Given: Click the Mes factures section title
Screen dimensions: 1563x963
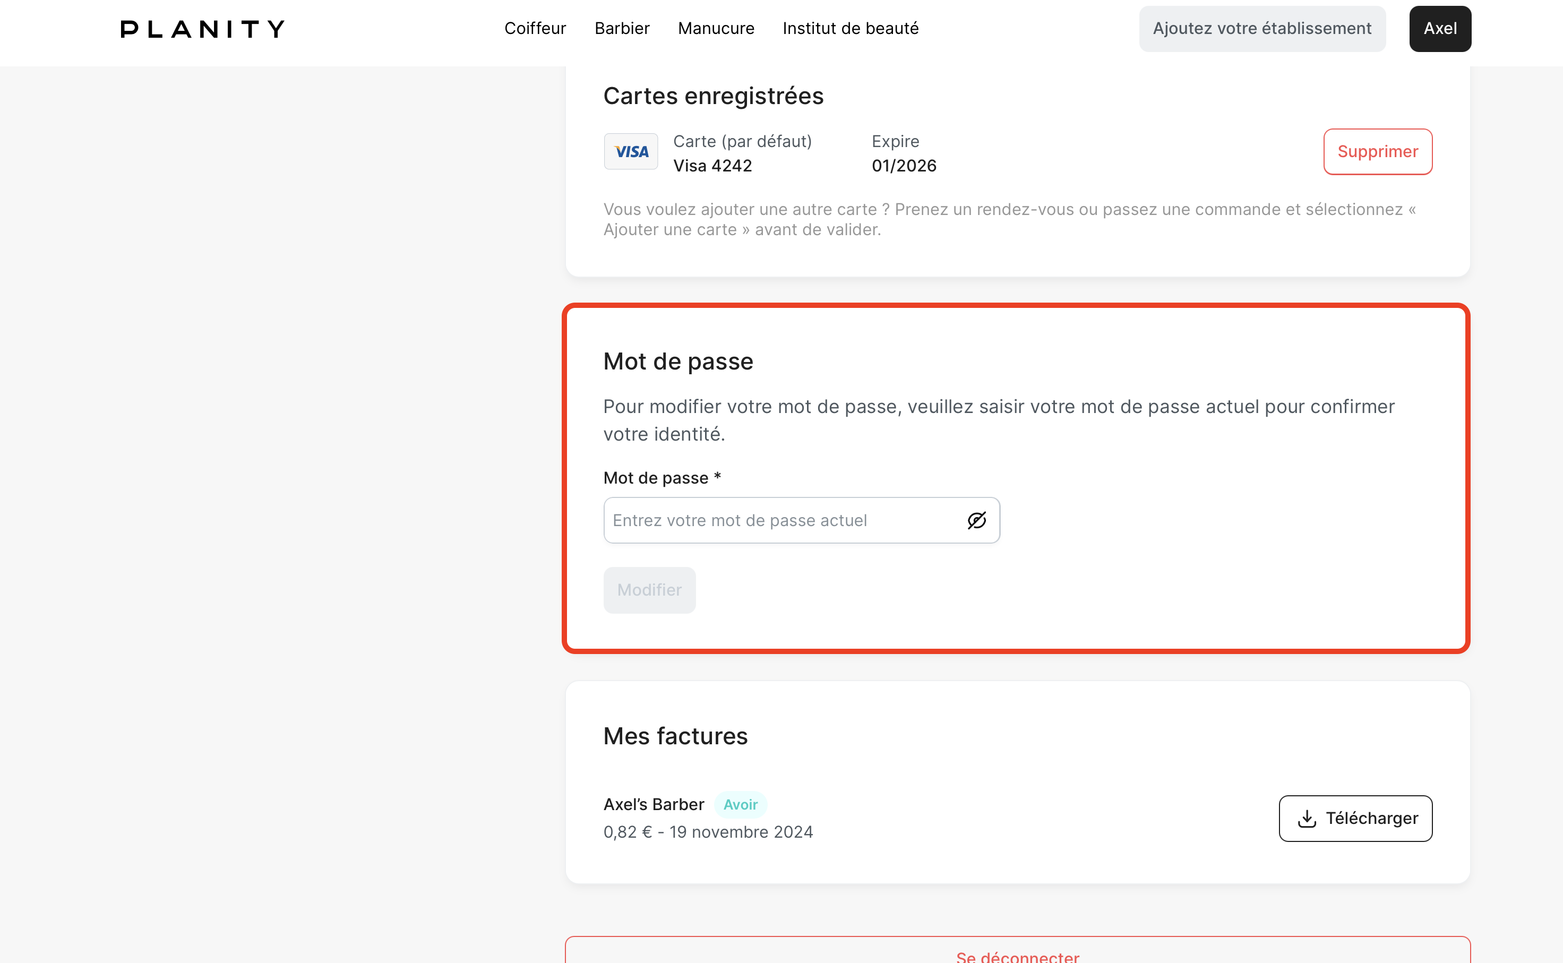Looking at the screenshot, I should [675, 736].
